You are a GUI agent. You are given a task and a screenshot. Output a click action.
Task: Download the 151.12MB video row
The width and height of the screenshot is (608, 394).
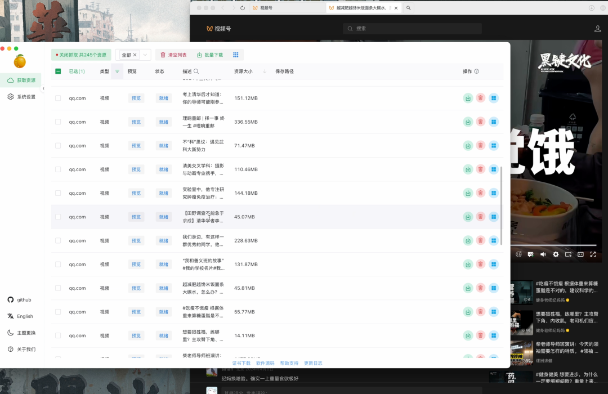click(x=468, y=98)
